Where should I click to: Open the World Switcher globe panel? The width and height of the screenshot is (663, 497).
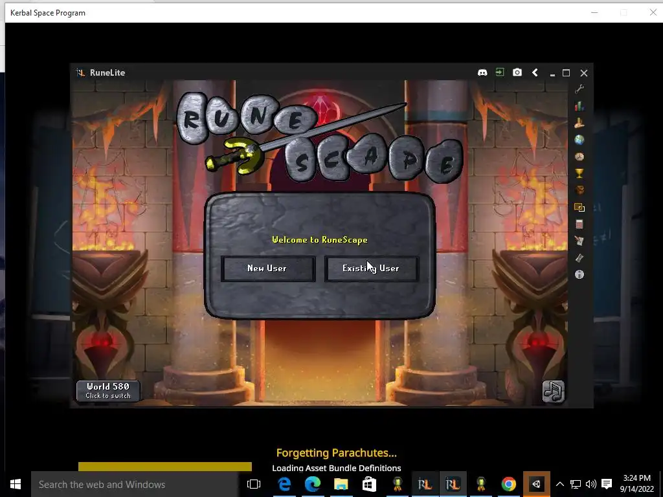pos(579,140)
